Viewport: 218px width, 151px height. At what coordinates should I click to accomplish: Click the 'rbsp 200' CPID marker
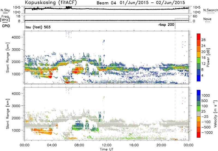(166, 25)
